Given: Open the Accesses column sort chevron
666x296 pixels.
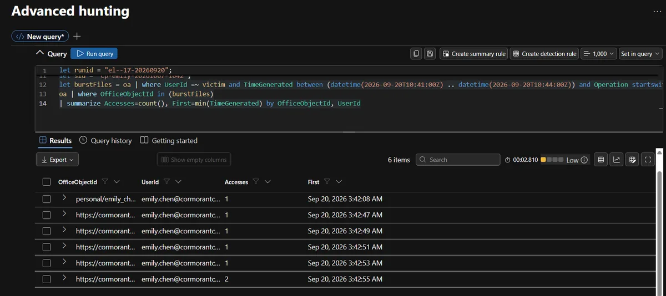Looking at the screenshot, I should coord(268,182).
